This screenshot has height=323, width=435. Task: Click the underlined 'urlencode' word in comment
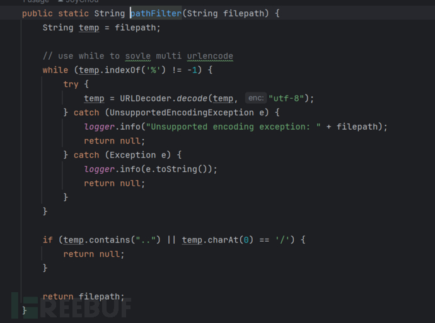pyautogui.click(x=210, y=56)
